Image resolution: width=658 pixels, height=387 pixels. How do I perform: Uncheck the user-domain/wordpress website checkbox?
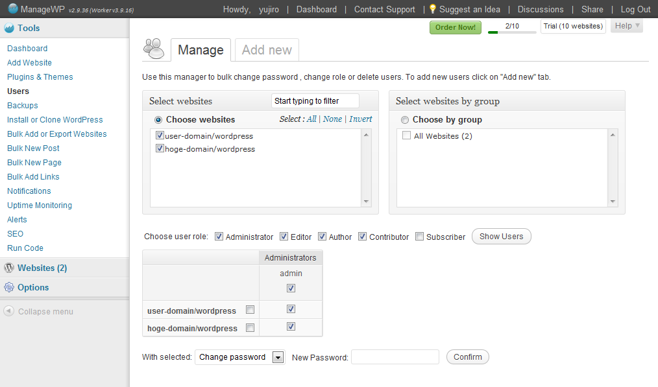tap(160, 135)
